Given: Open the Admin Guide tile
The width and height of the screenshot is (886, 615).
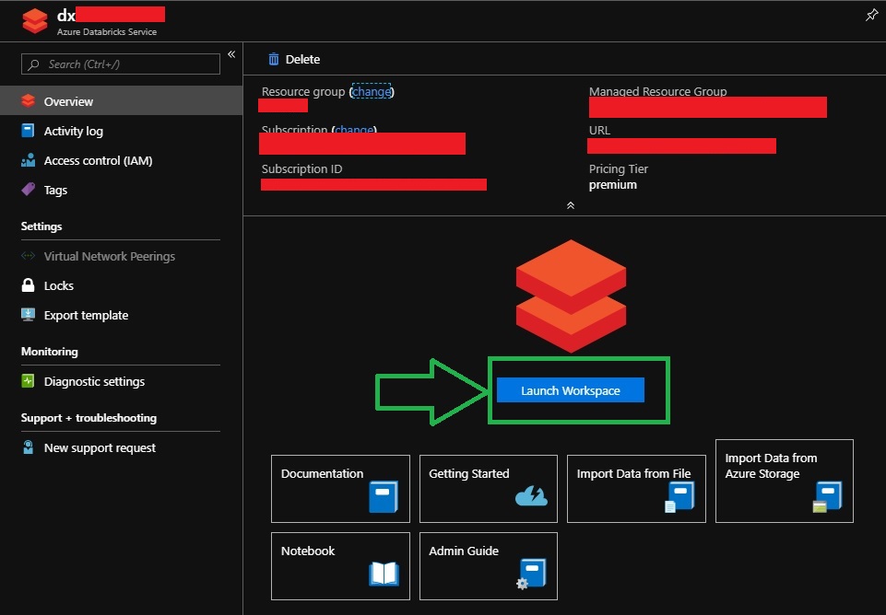Looking at the screenshot, I should pyautogui.click(x=488, y=565).
